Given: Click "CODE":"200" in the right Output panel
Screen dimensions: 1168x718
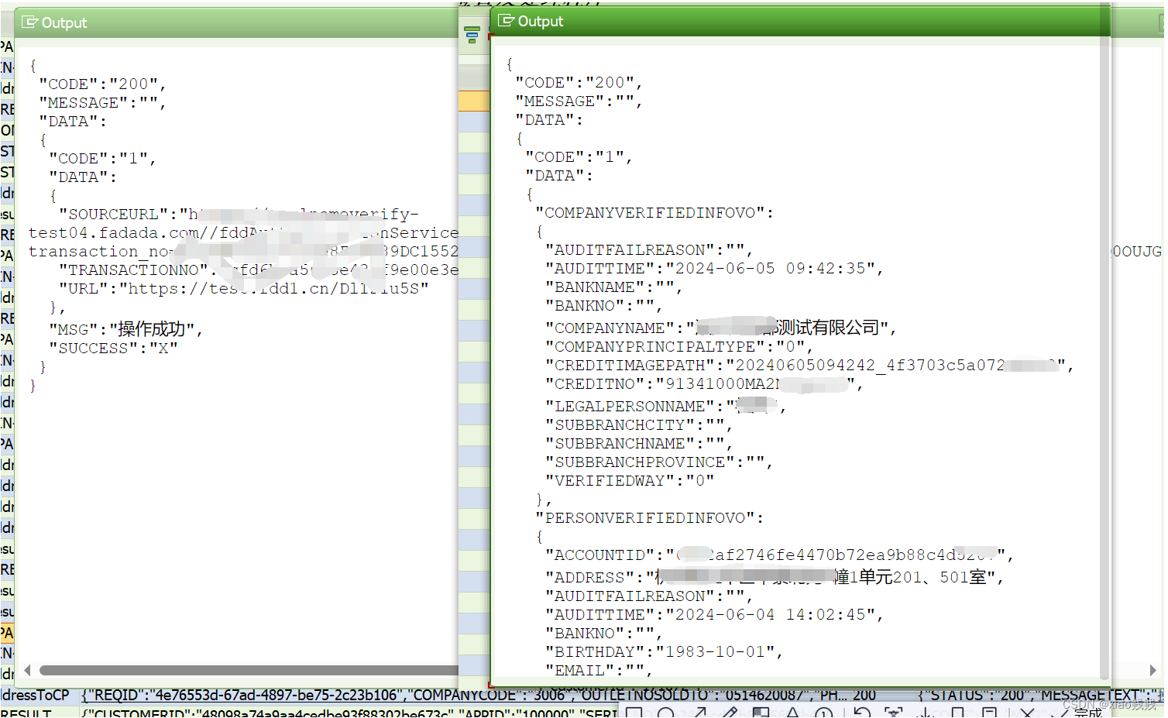Looking at the screenshot, I should (579, 82).
